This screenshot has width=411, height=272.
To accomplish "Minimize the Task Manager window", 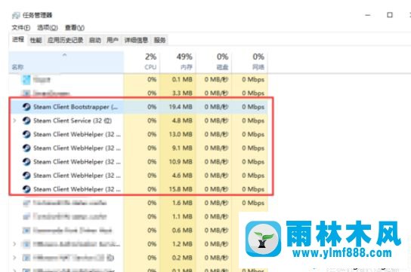I will click(368, 15).
